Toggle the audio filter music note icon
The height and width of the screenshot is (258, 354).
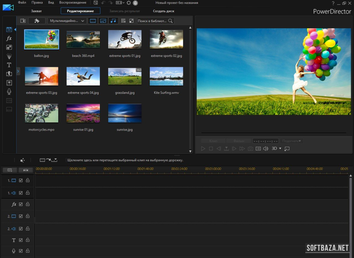pyautogui.click(x=113, y=21)
